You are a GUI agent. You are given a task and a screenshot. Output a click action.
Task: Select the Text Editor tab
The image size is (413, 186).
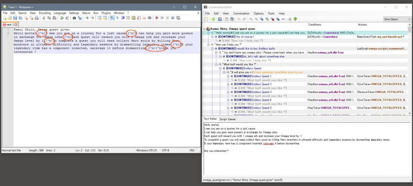point(210,119)
